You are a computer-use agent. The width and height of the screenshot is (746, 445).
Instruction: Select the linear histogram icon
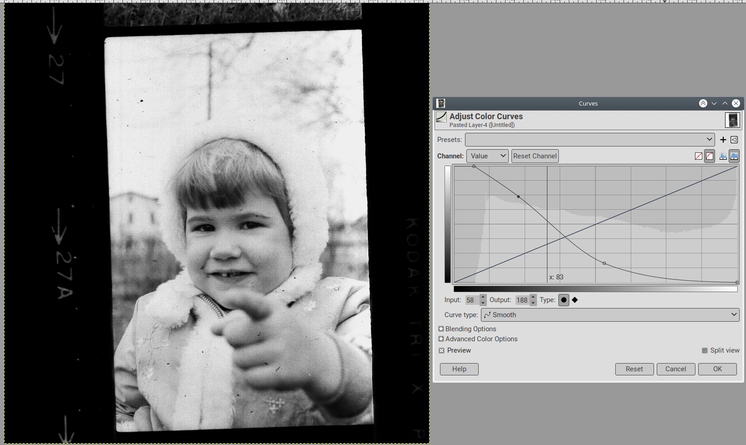723,156
